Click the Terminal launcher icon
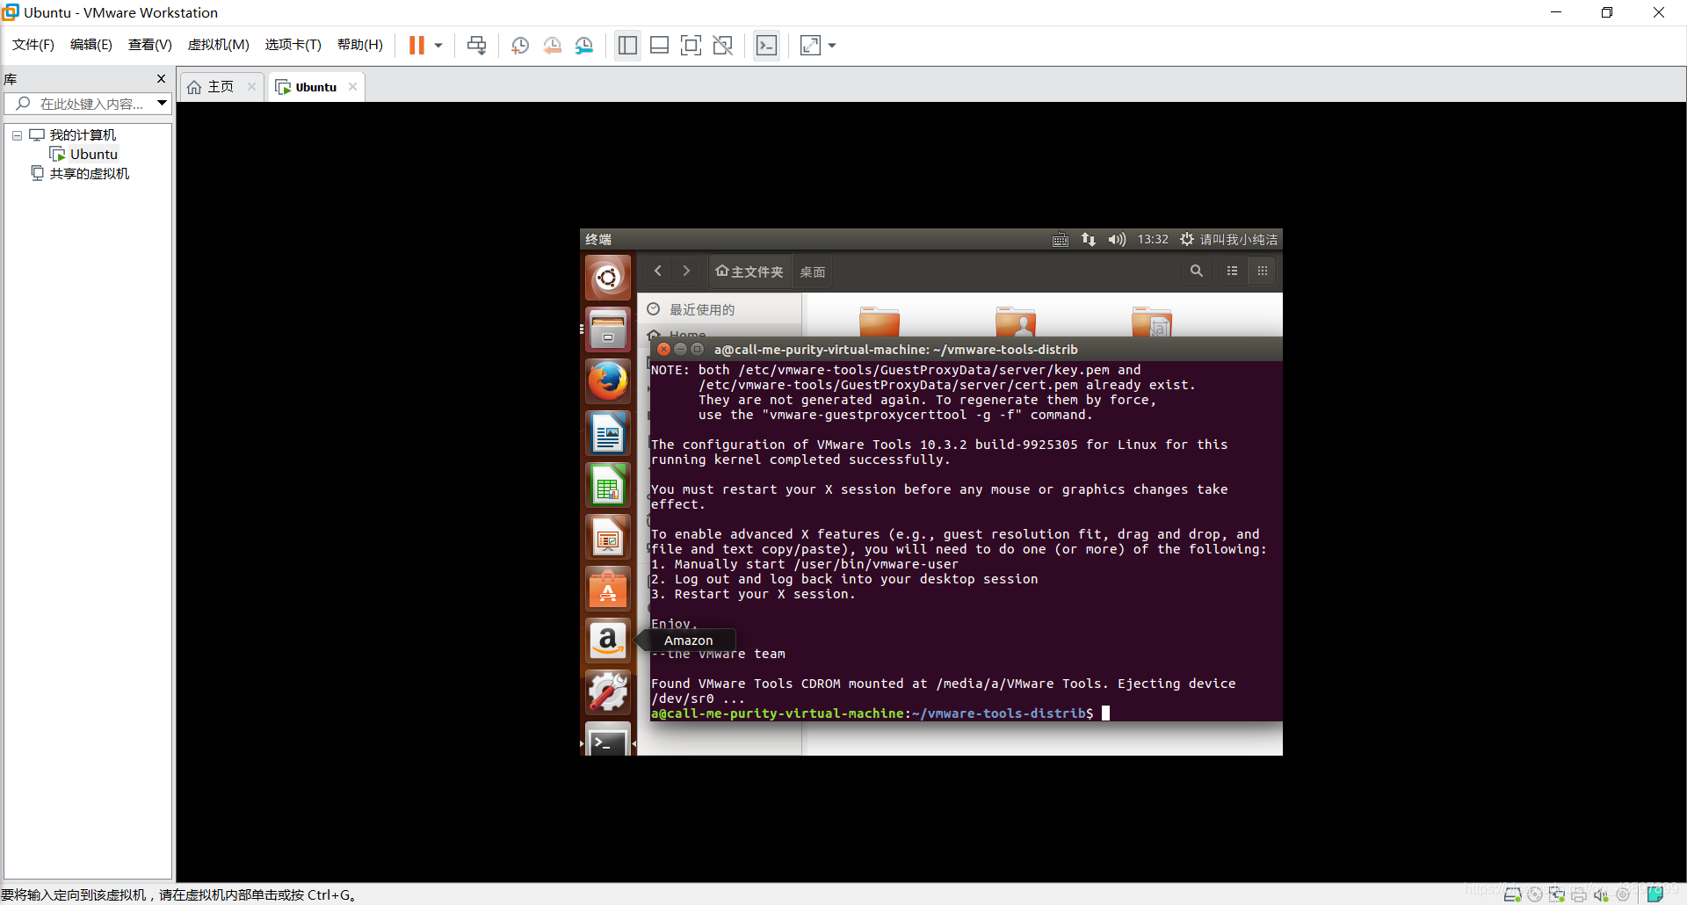Image resolution: width=1687 pixels, height=905 pixels. point(608,740)
